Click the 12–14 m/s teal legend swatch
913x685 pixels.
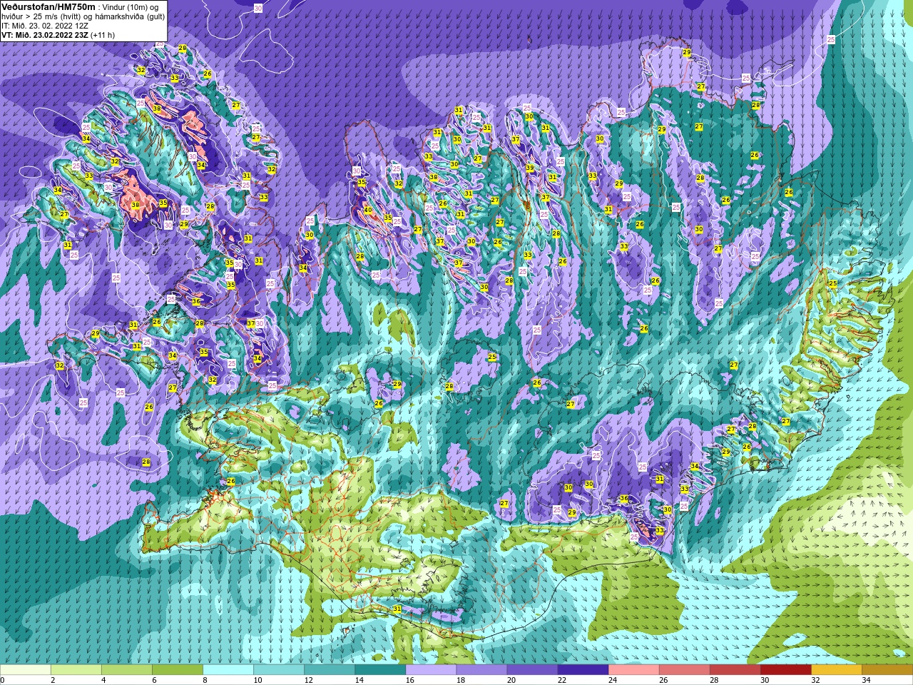[x=330, y=670]
